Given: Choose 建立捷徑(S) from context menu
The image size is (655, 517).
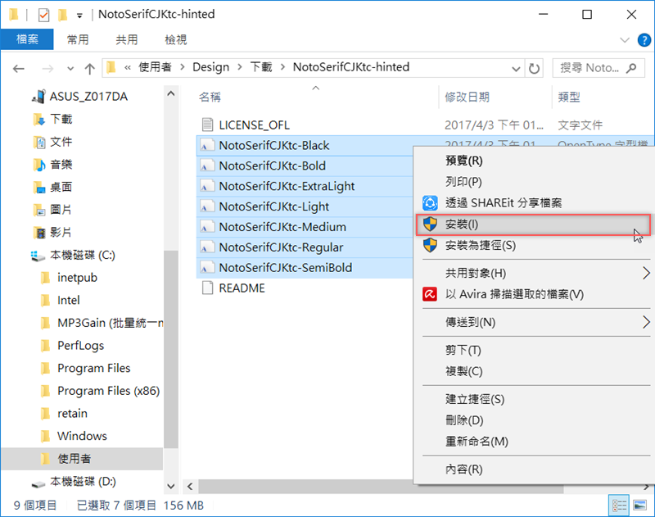Looking at the screenshot, I should point(534,399).
